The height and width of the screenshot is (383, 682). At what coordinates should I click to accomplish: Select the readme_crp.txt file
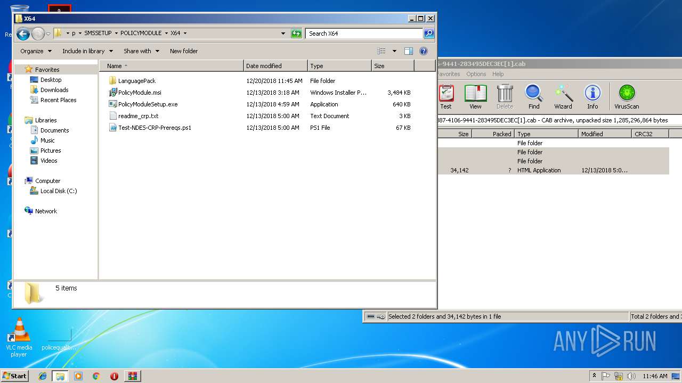click(138, 116)
